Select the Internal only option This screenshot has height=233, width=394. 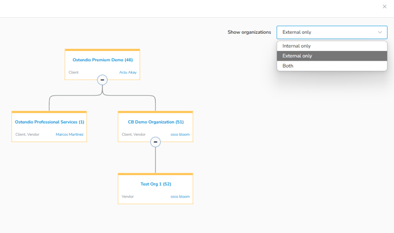(x=332, y=46)
